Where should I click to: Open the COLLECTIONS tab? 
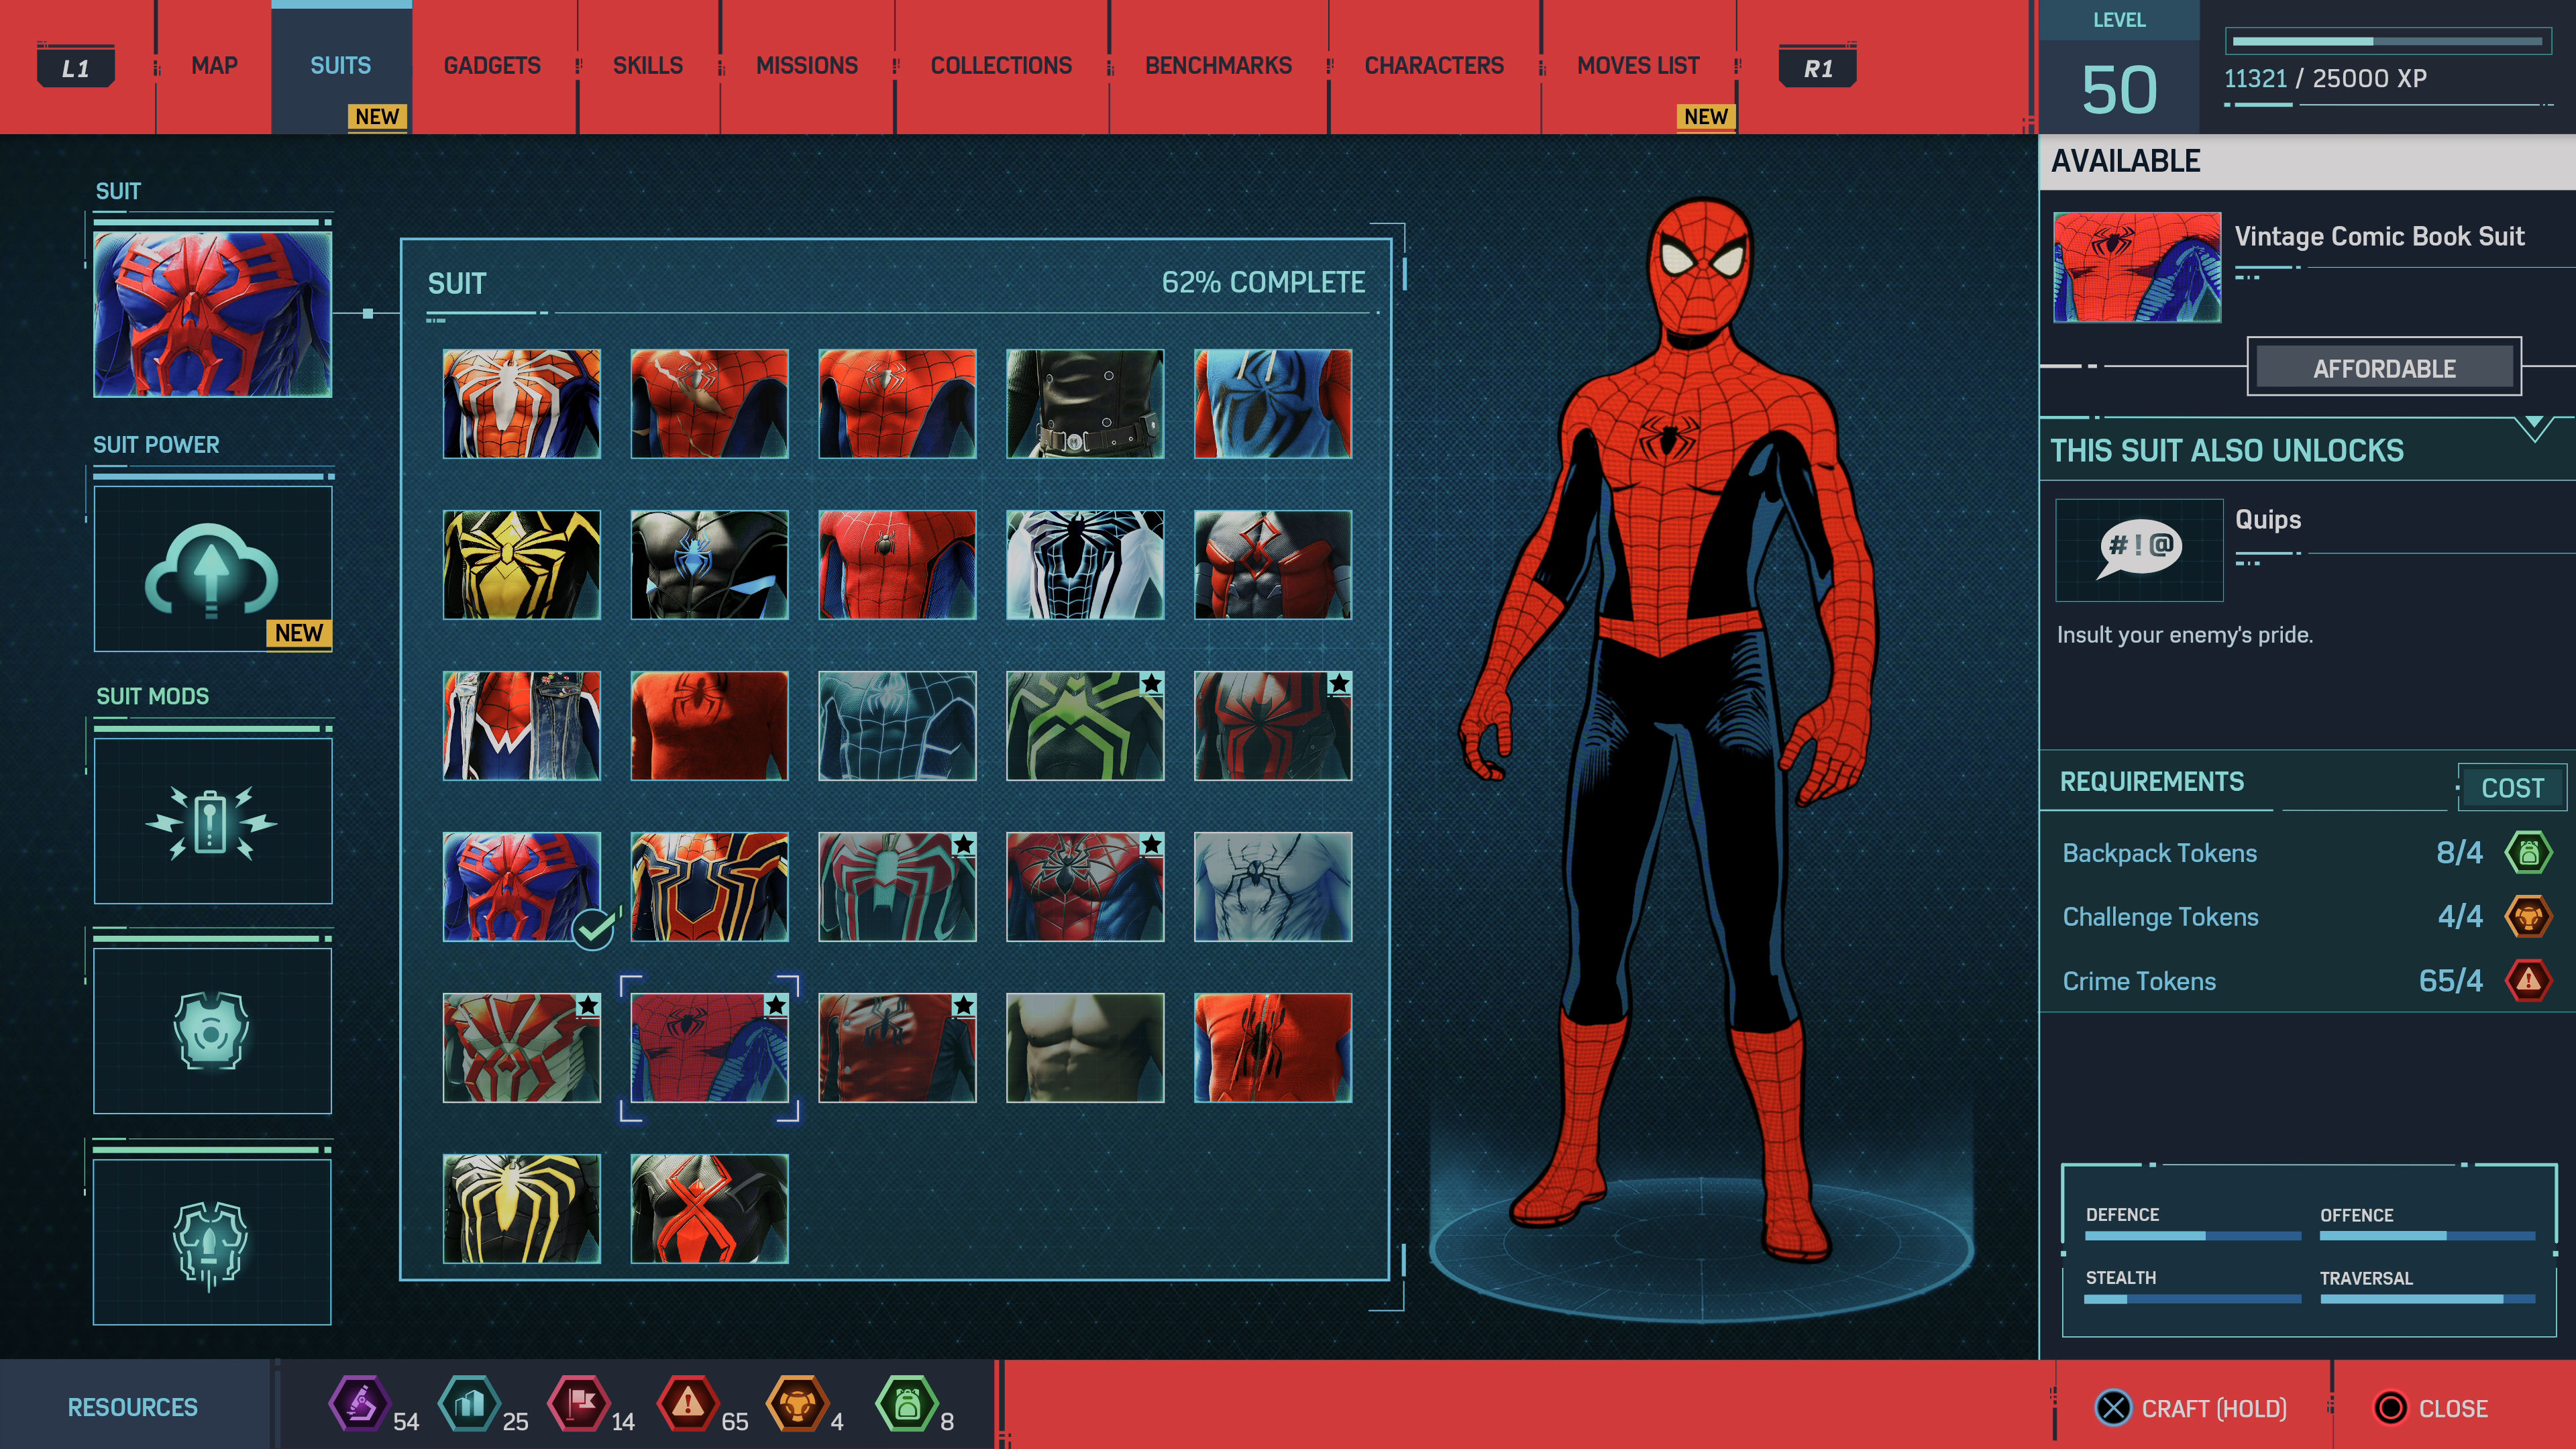(1001, 66)
